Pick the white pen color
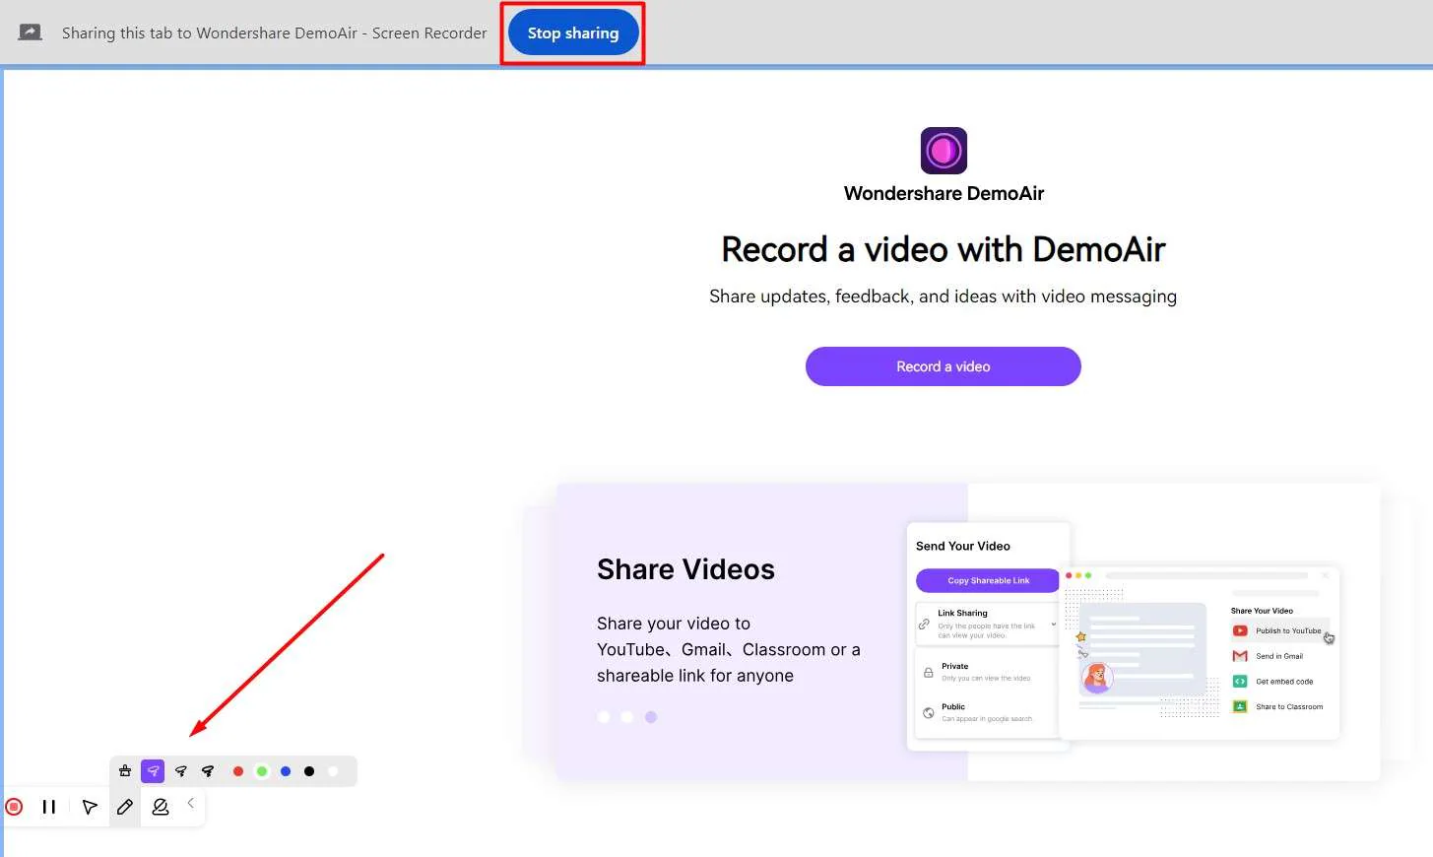 (x=333, y=771)
